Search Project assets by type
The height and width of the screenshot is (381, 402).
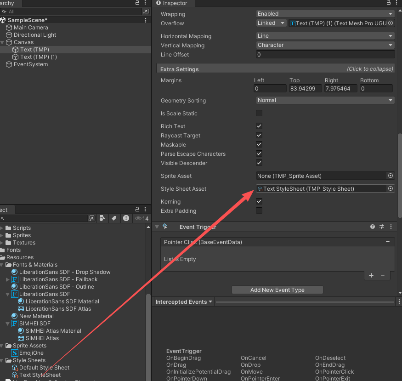[x=102, y=218]
